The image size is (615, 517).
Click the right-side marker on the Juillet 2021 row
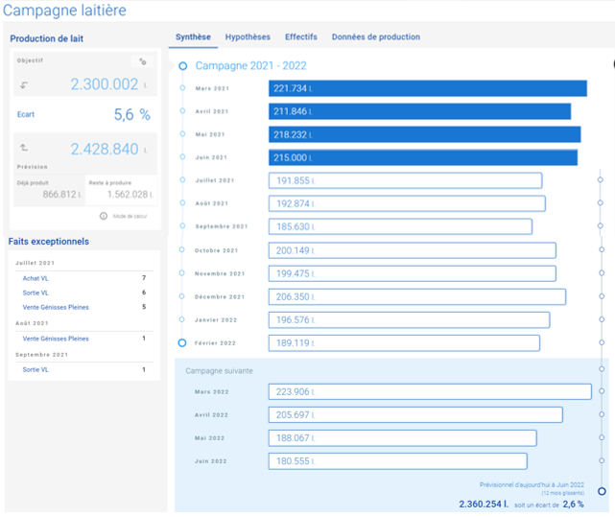tap(600, 179)
